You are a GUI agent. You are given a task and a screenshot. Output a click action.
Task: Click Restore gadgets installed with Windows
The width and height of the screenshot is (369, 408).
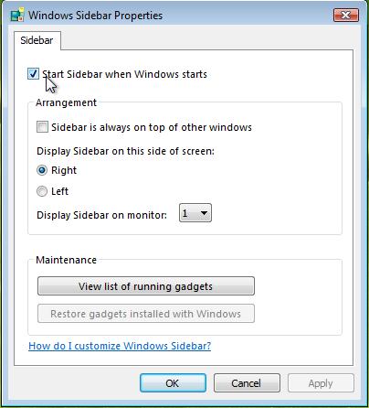146,314
